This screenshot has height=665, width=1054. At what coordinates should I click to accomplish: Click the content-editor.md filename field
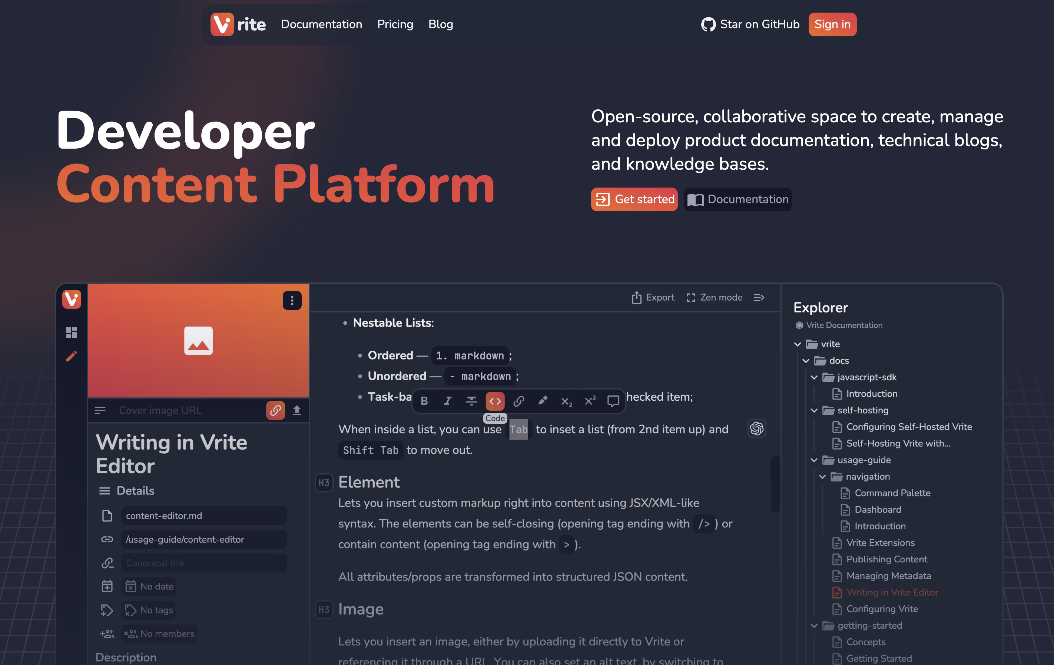point(203,516)
